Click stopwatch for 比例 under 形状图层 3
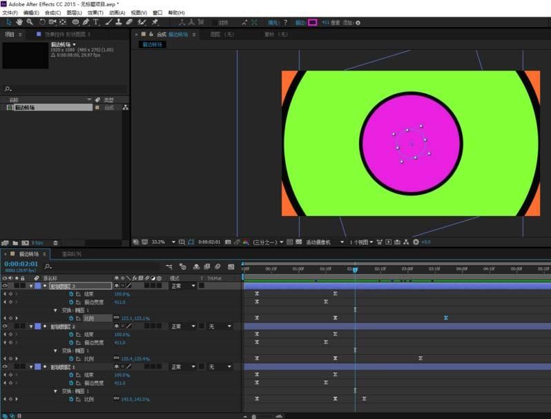 70,318
